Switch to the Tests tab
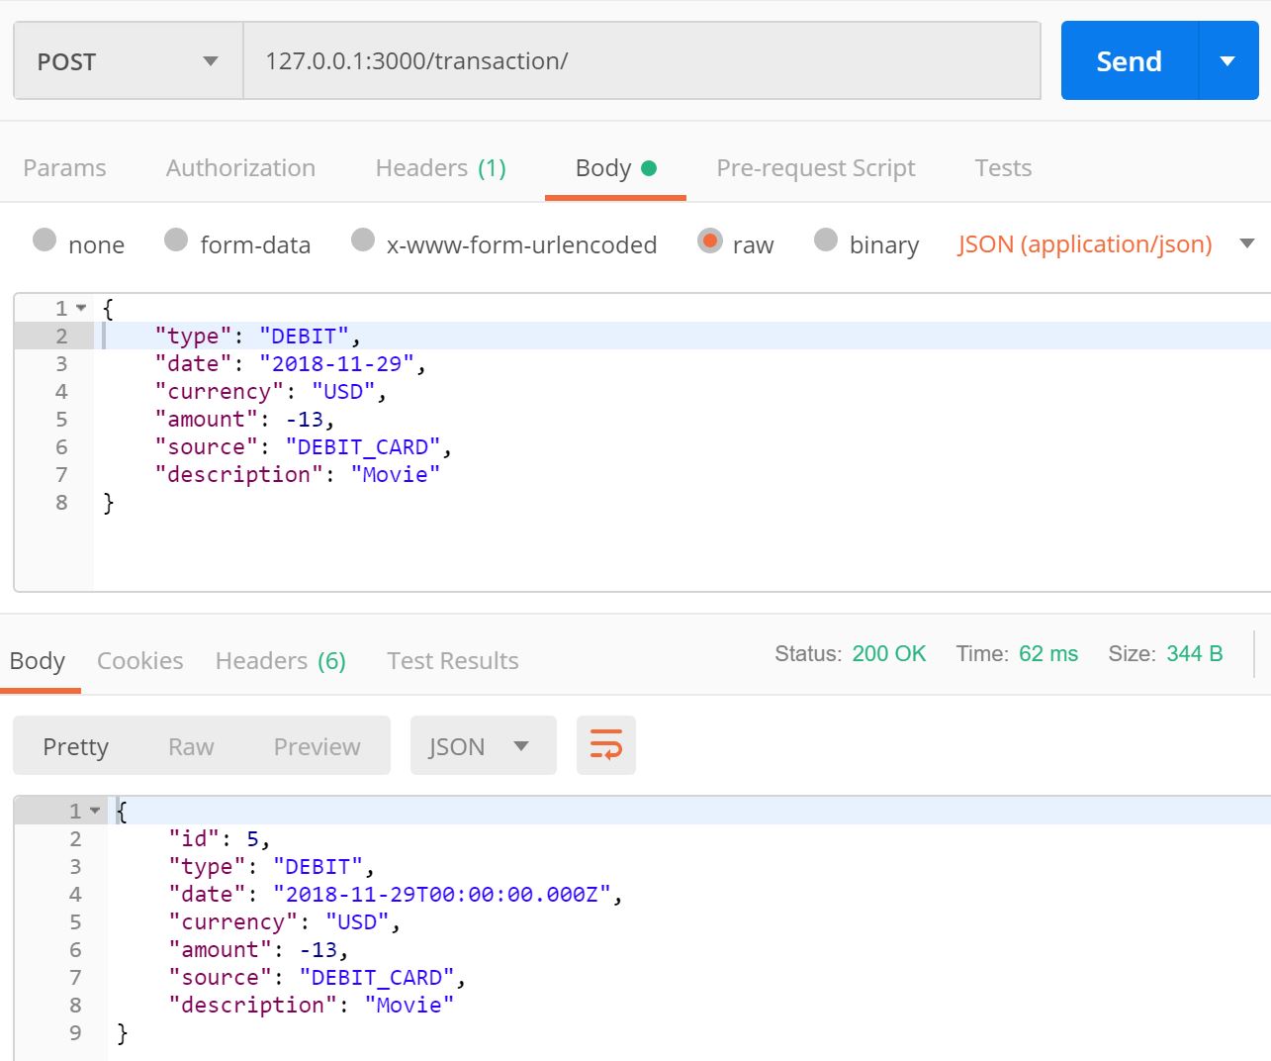Image resolution: width=1271 pixels, height=1061 pixels. [1003, 168]
